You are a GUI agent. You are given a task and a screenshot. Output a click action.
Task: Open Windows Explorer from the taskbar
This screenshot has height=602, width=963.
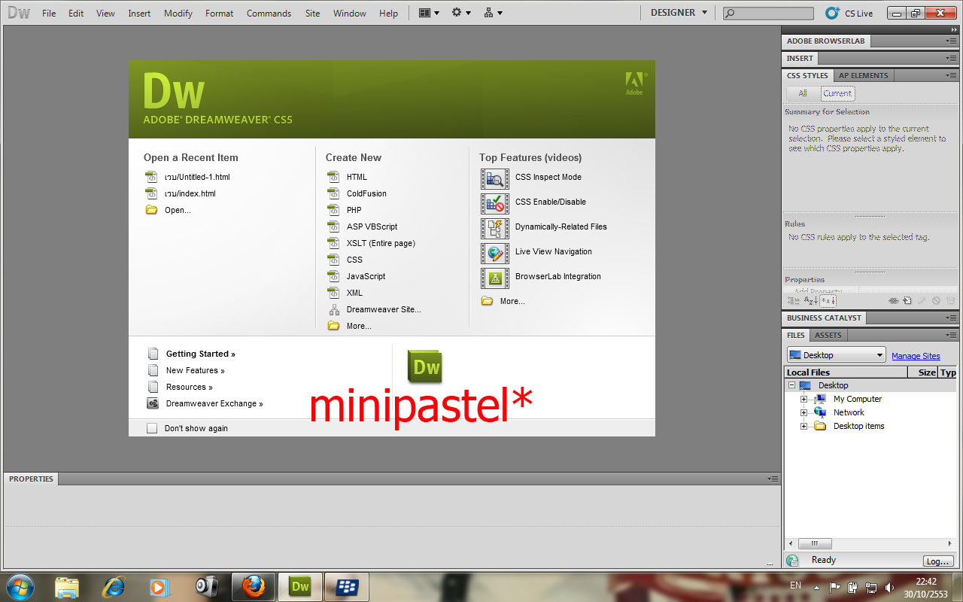67,587
